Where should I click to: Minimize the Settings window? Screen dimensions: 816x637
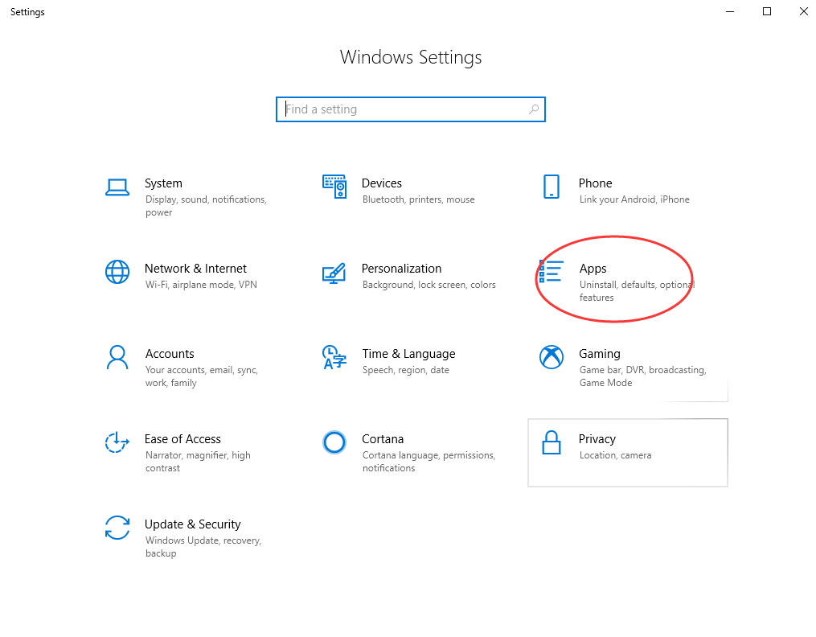tap(730, 11)
